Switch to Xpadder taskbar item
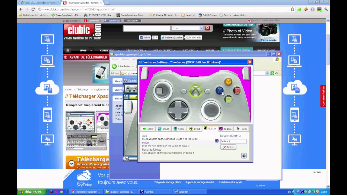This screenshot has height=195, width=347. [x=190, y=192]
